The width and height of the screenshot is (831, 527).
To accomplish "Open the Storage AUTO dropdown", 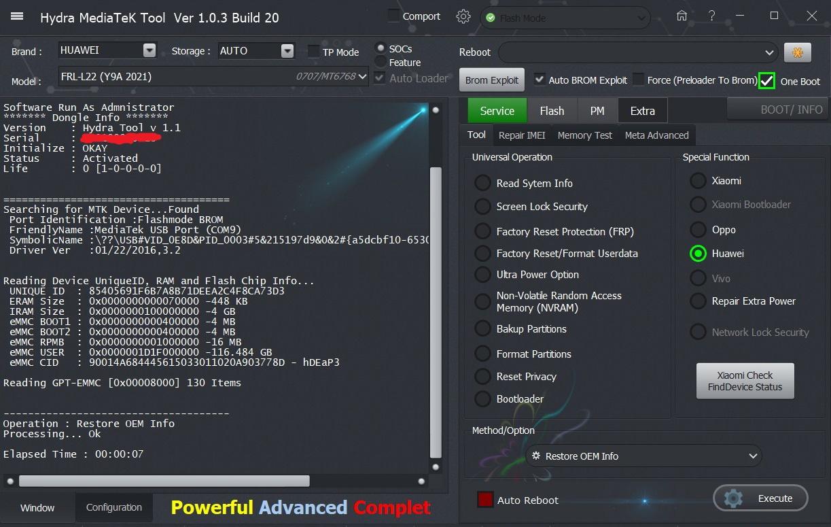I will (x=287, y=51).
